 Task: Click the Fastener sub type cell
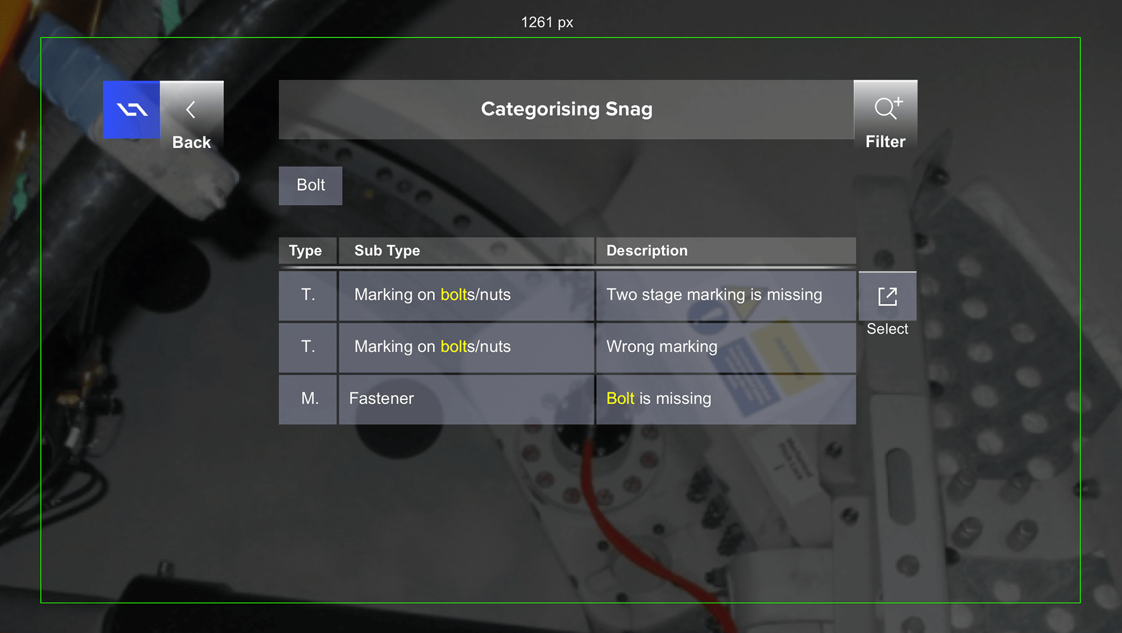point(466,399)
